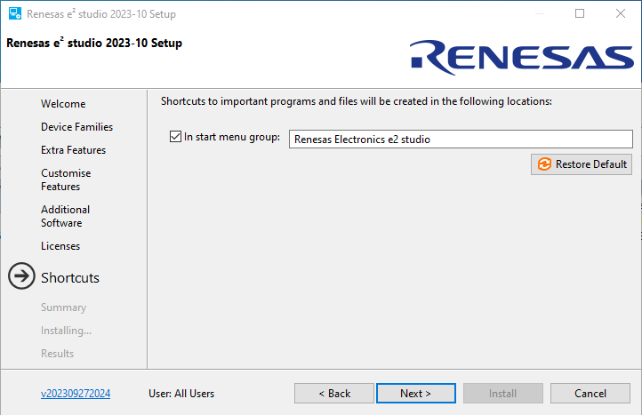Jump to the Device Families step

click(76, 127)
